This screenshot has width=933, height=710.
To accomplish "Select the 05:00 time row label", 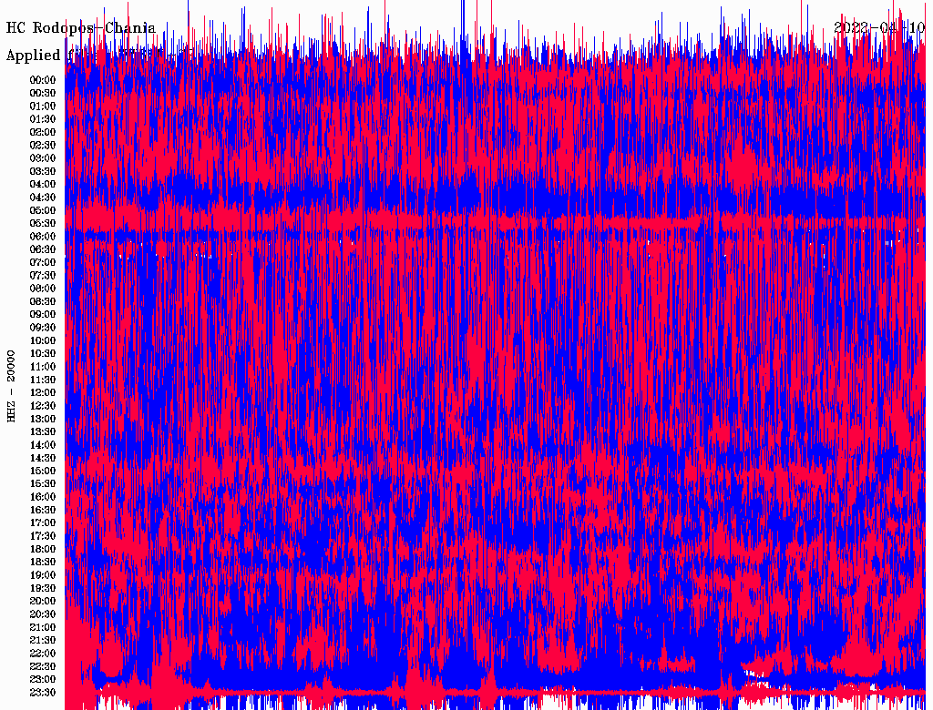I will coord(43,210).
